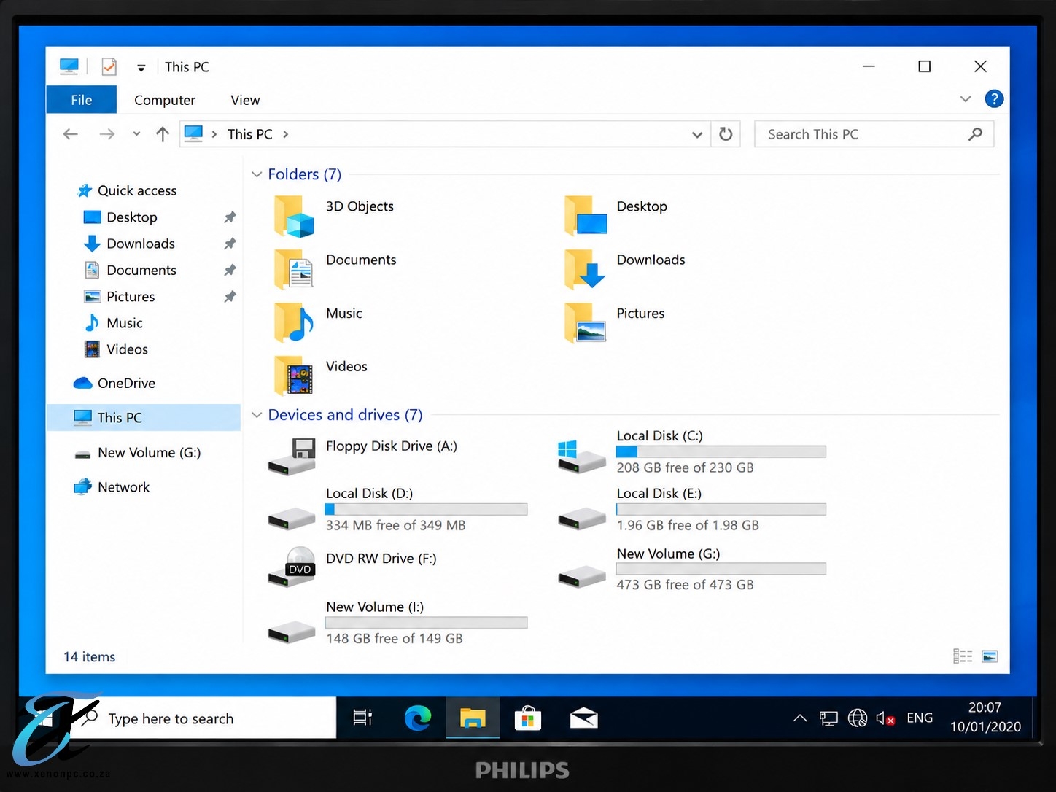Open the Help question mark icon

click(x=994, y=99)
